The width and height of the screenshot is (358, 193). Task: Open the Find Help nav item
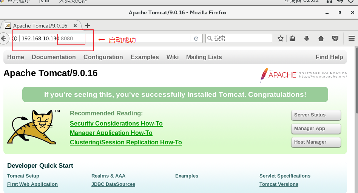pos(329,57)
